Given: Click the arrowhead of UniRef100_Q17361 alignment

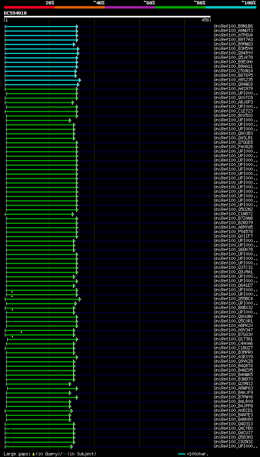Looking at the screenshot, I should point(77,339).
